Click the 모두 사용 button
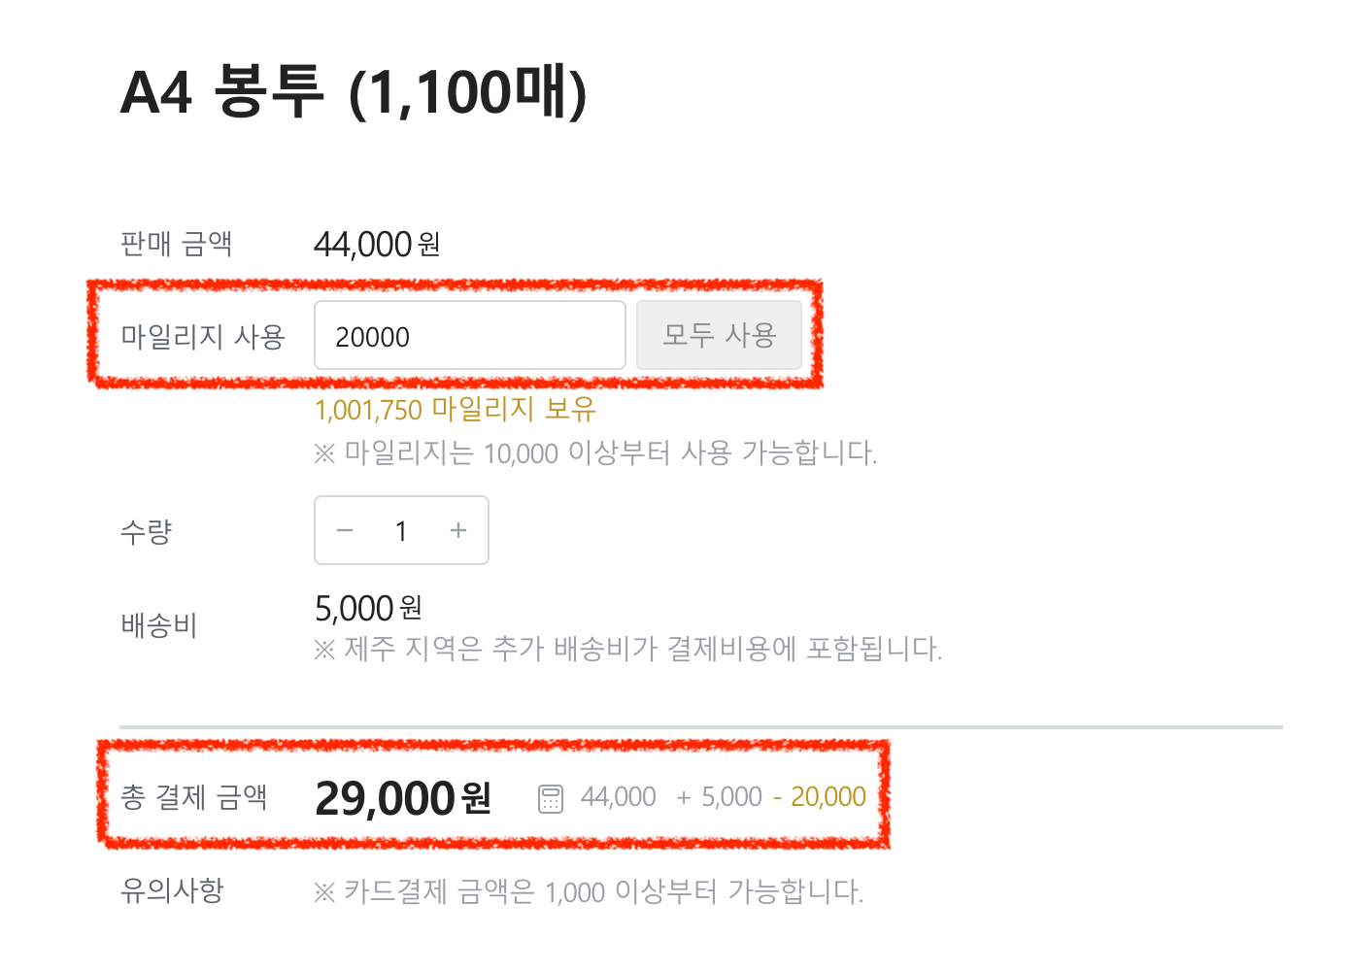This screenshot has height=971, width=1352. click(x=719, y=336)
